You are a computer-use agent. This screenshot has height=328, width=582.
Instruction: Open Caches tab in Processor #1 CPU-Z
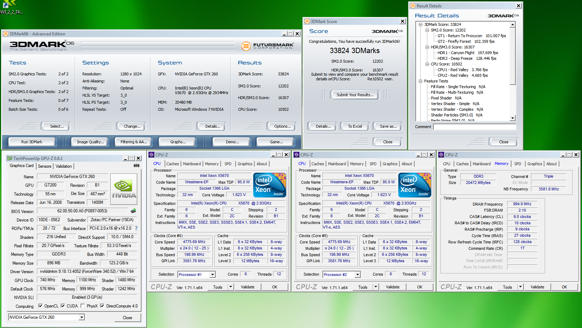pyautogui.click(x=173, y=164)
